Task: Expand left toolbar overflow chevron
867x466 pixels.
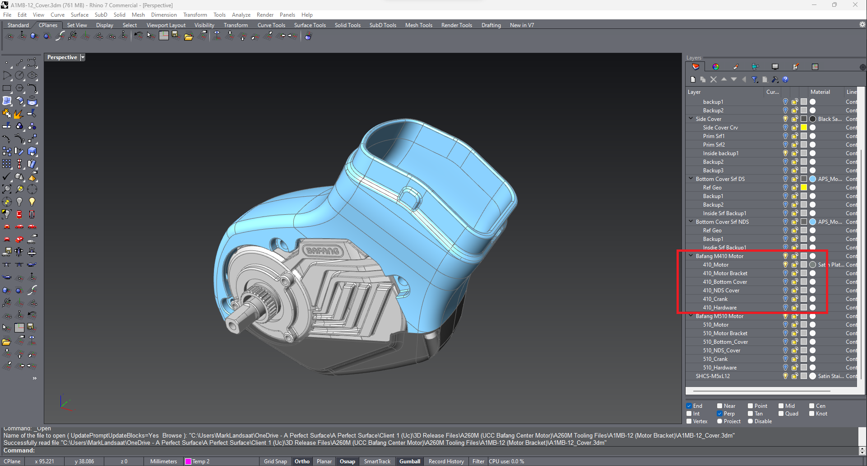Action: point(34,378)
